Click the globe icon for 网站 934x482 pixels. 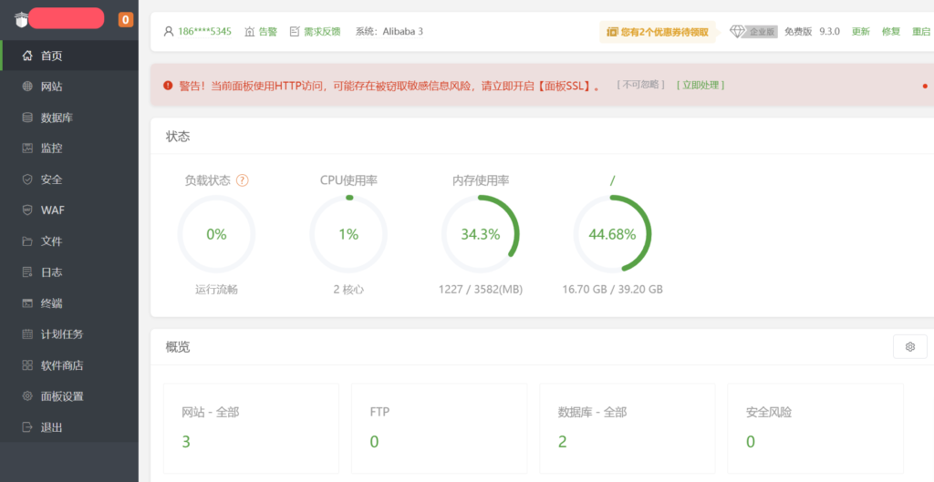click(27, 87)
